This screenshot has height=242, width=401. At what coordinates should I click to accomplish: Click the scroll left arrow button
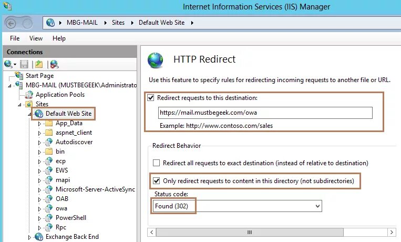152,233
